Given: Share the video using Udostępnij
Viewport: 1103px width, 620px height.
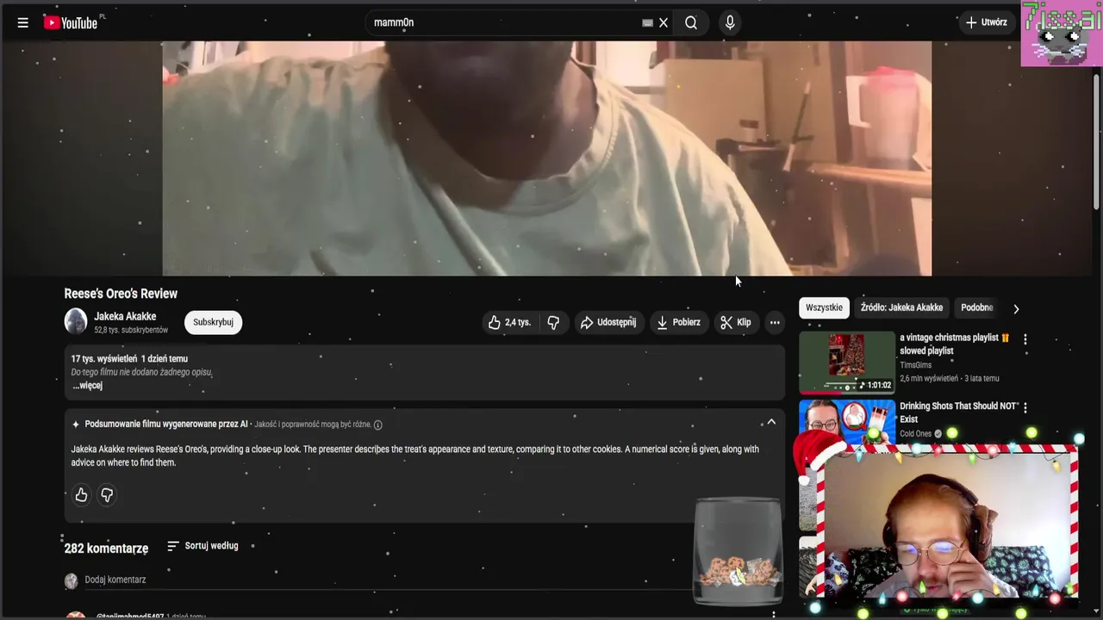Looking at the screenshot, I should [x=608, y=322].
